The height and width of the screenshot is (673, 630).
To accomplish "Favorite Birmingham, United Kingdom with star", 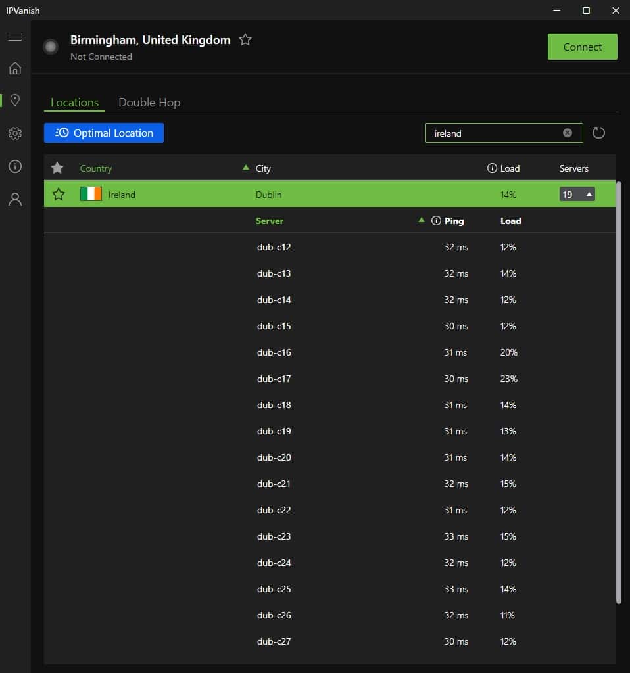I will 245,40.
